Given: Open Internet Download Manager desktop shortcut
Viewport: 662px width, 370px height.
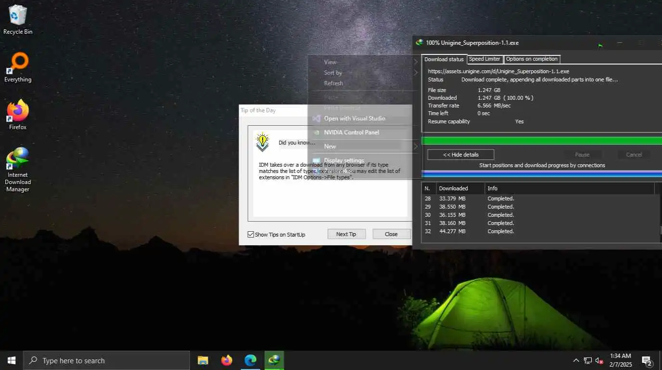Looking at the screenshot, I should 18,170.
